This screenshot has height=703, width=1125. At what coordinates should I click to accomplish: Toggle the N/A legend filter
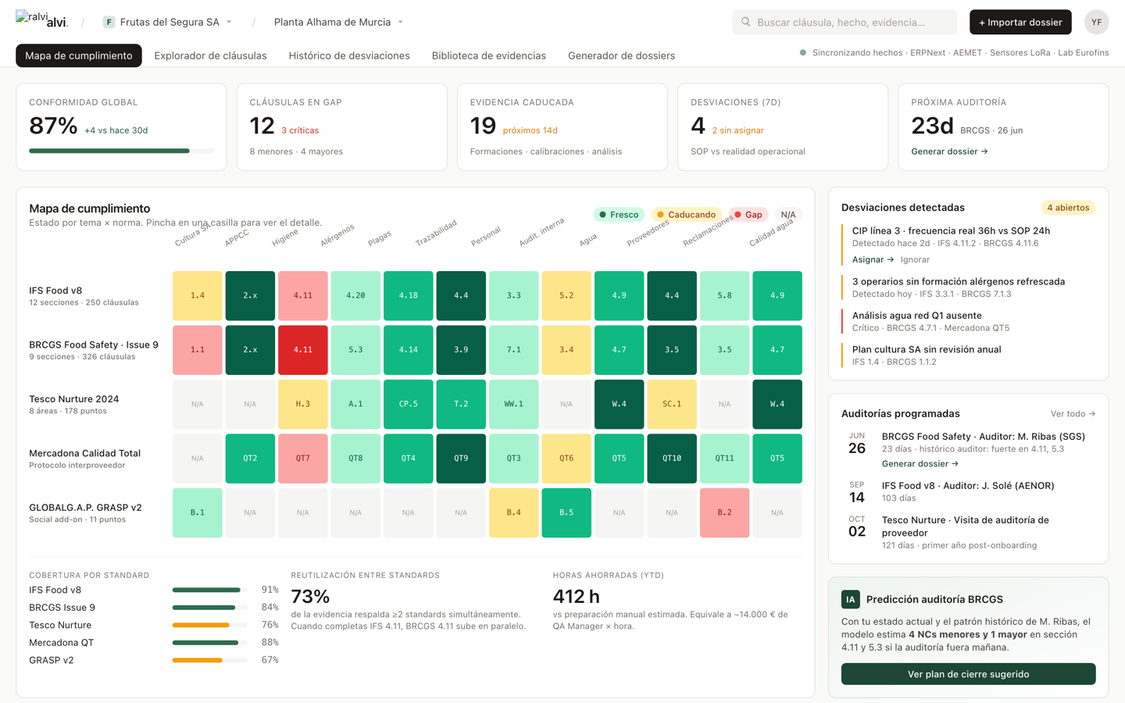pos(788,215)
